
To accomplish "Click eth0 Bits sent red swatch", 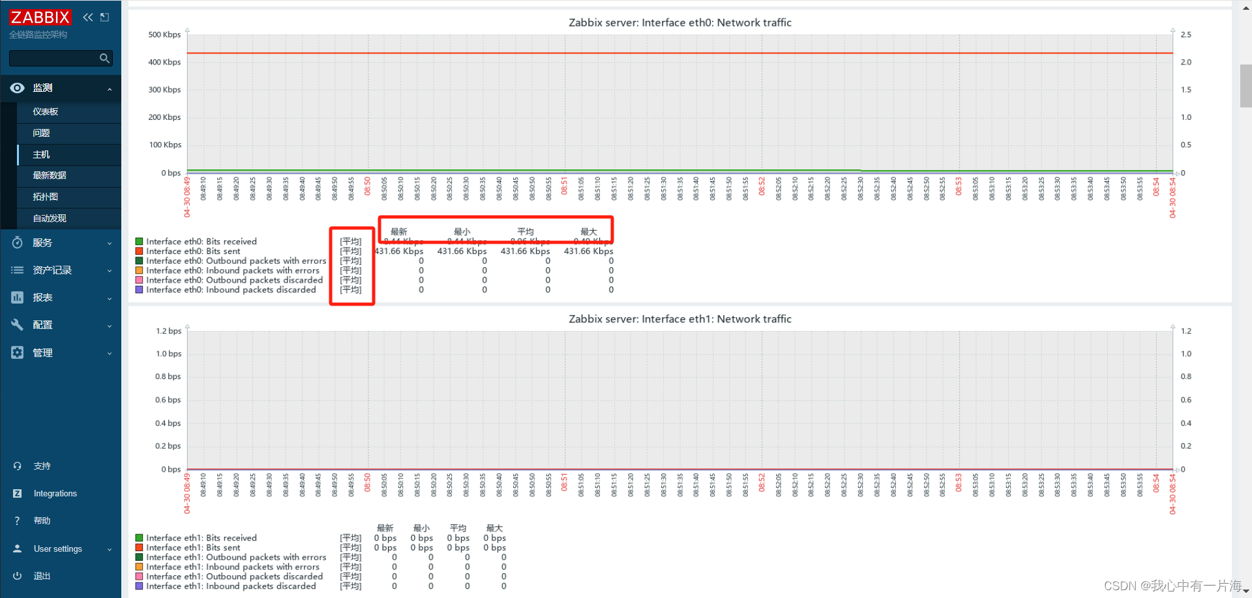I will 139,251.
